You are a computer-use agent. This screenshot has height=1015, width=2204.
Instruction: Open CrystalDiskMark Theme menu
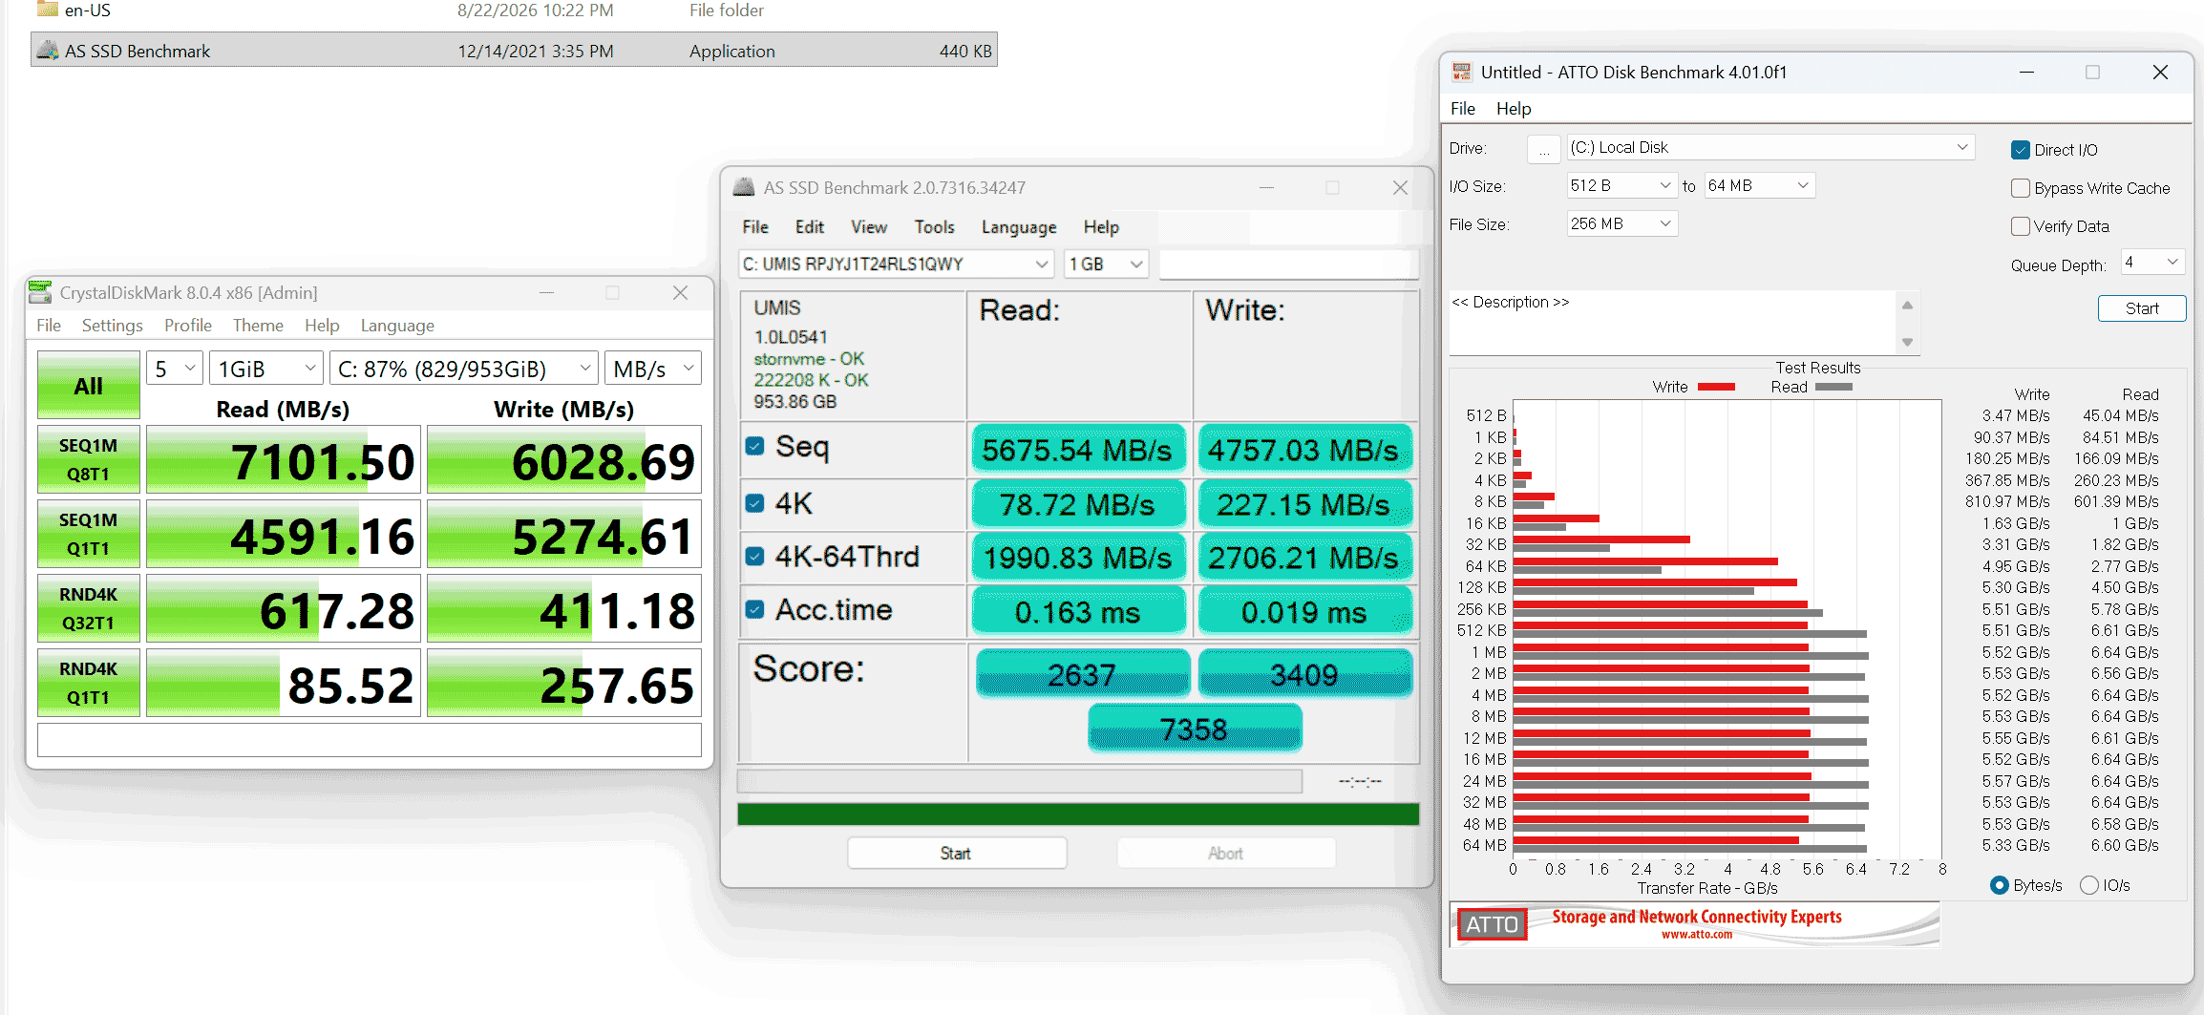click(258, 326)
